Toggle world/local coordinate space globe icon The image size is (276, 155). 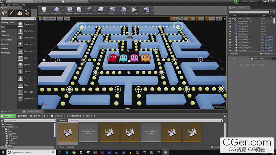click(182, 18)
